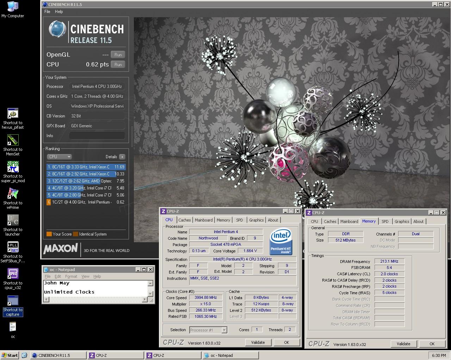Click the taskbar clock 6:30 PM
451x360 pixels.
pos(439,355)
